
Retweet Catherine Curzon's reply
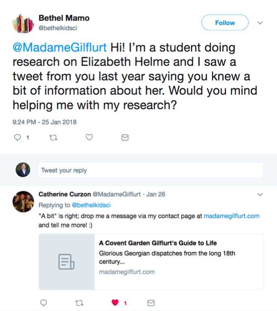[x=80, y=302]
